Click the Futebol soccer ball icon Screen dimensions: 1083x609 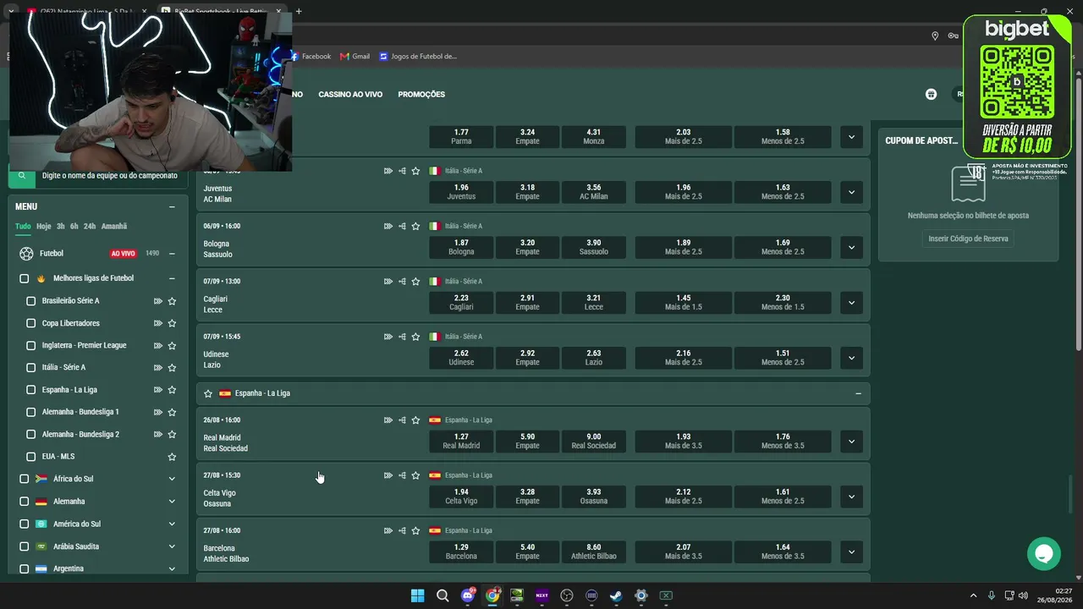point(26,253)
